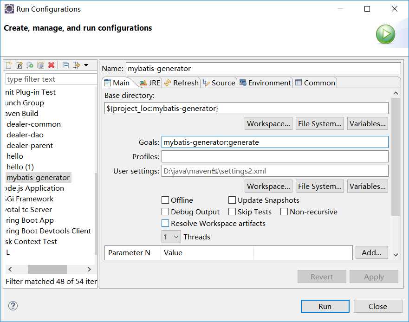This screenshot has width=409, height=322.
Task: Select the Spring Boot App type
Action: 29,220
